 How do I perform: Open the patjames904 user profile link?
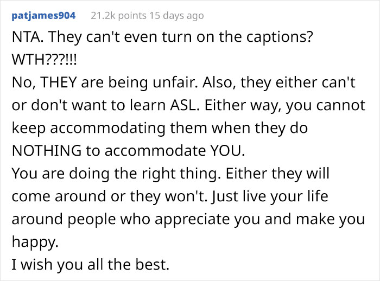[x=43, y=15]
